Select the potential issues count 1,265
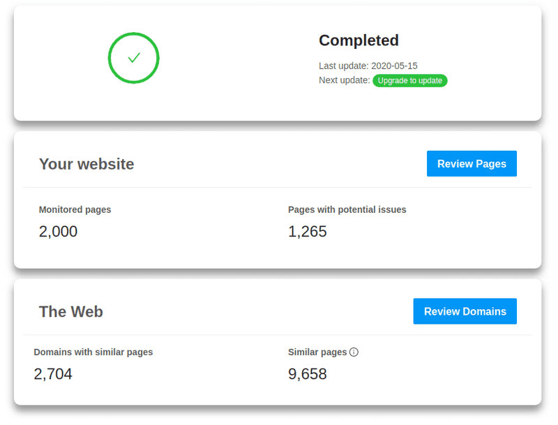 point(307,232)
